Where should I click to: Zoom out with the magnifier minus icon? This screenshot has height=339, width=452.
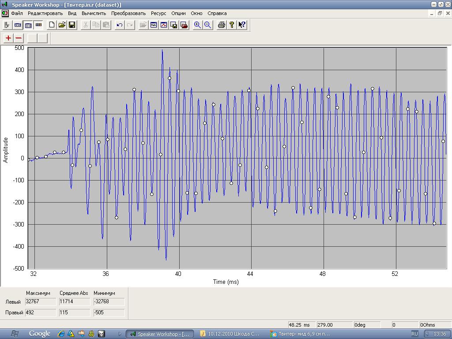(207, 25)
